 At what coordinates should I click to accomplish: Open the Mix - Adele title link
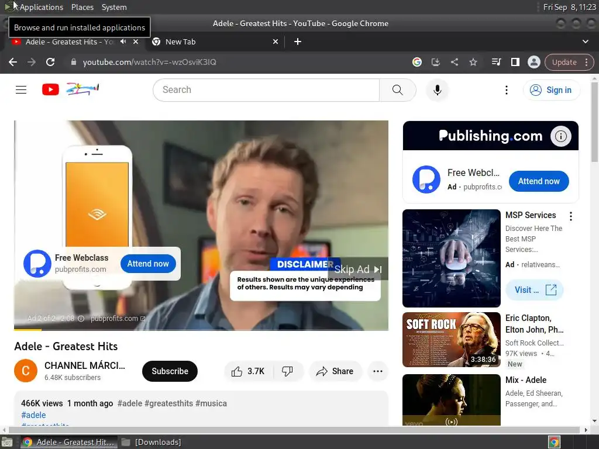click(526, 380)
